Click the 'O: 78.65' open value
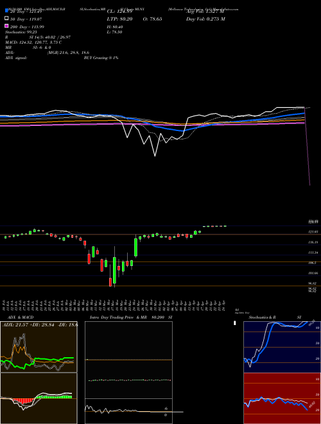 [x=153, y=19]
